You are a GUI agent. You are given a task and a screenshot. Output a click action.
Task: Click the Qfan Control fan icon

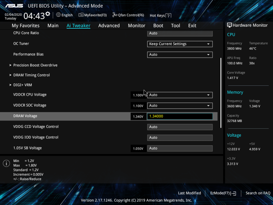pos(115,15)
